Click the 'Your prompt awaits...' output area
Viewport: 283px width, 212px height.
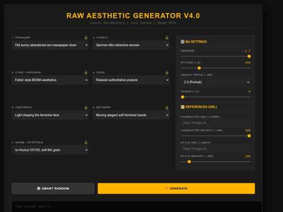click(137, 207)
